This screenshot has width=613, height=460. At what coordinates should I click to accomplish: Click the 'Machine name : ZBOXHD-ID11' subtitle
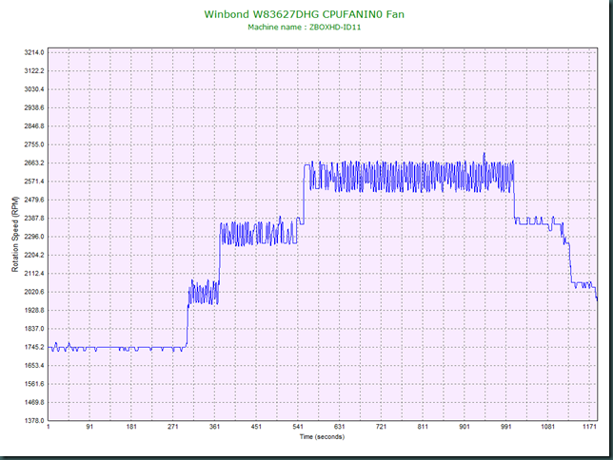click(x=305, y=28)
